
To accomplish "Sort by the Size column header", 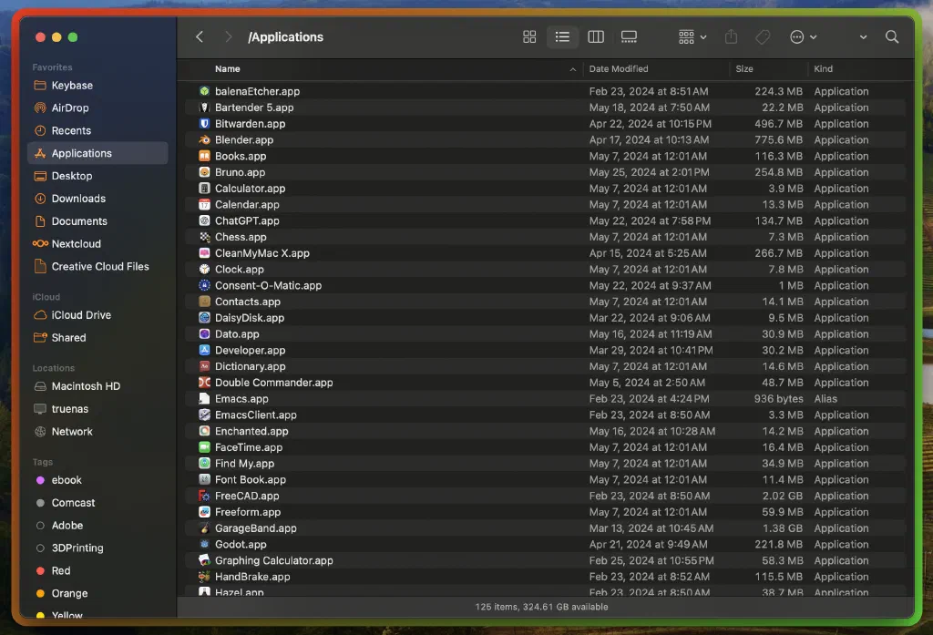I will (743, 69).
